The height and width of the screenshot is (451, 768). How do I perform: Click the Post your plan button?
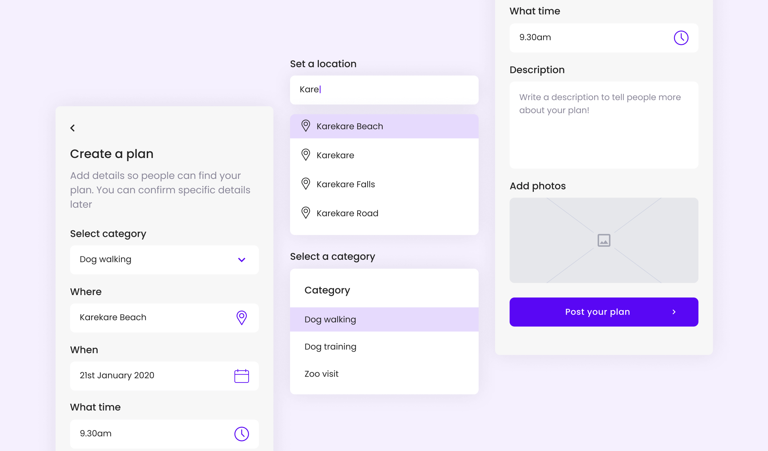(604, 312)
